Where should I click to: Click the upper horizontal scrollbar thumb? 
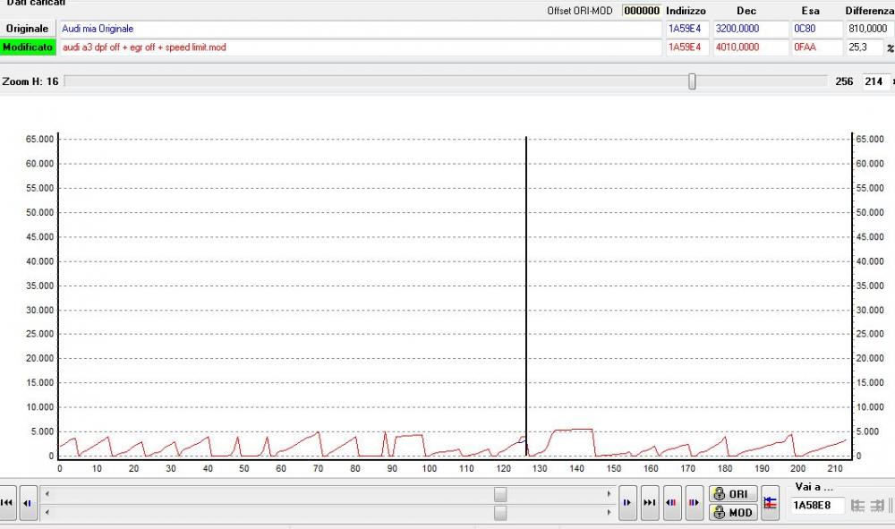[x=500, y=494]
